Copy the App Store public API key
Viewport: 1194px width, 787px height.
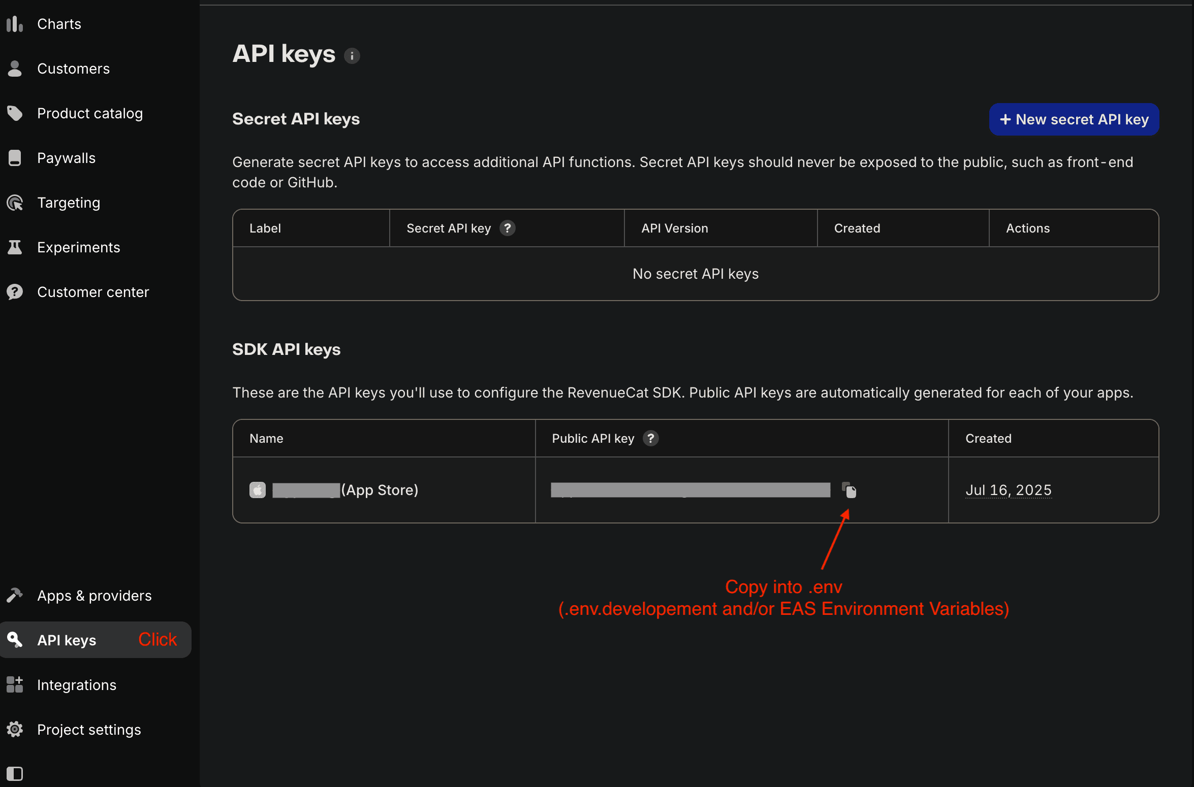(850, 490)
